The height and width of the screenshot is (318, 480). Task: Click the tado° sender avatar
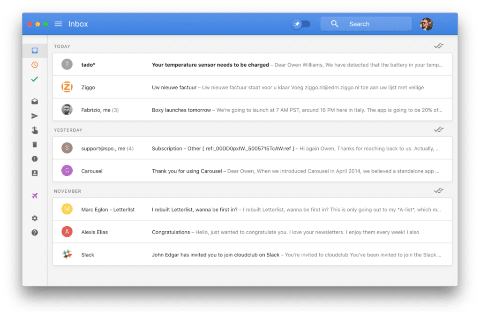coord(67,64)
